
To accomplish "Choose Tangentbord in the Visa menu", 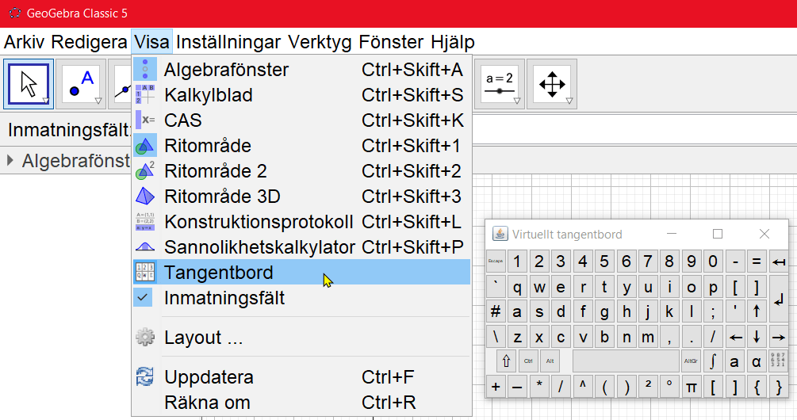I will tap(219, 273).
